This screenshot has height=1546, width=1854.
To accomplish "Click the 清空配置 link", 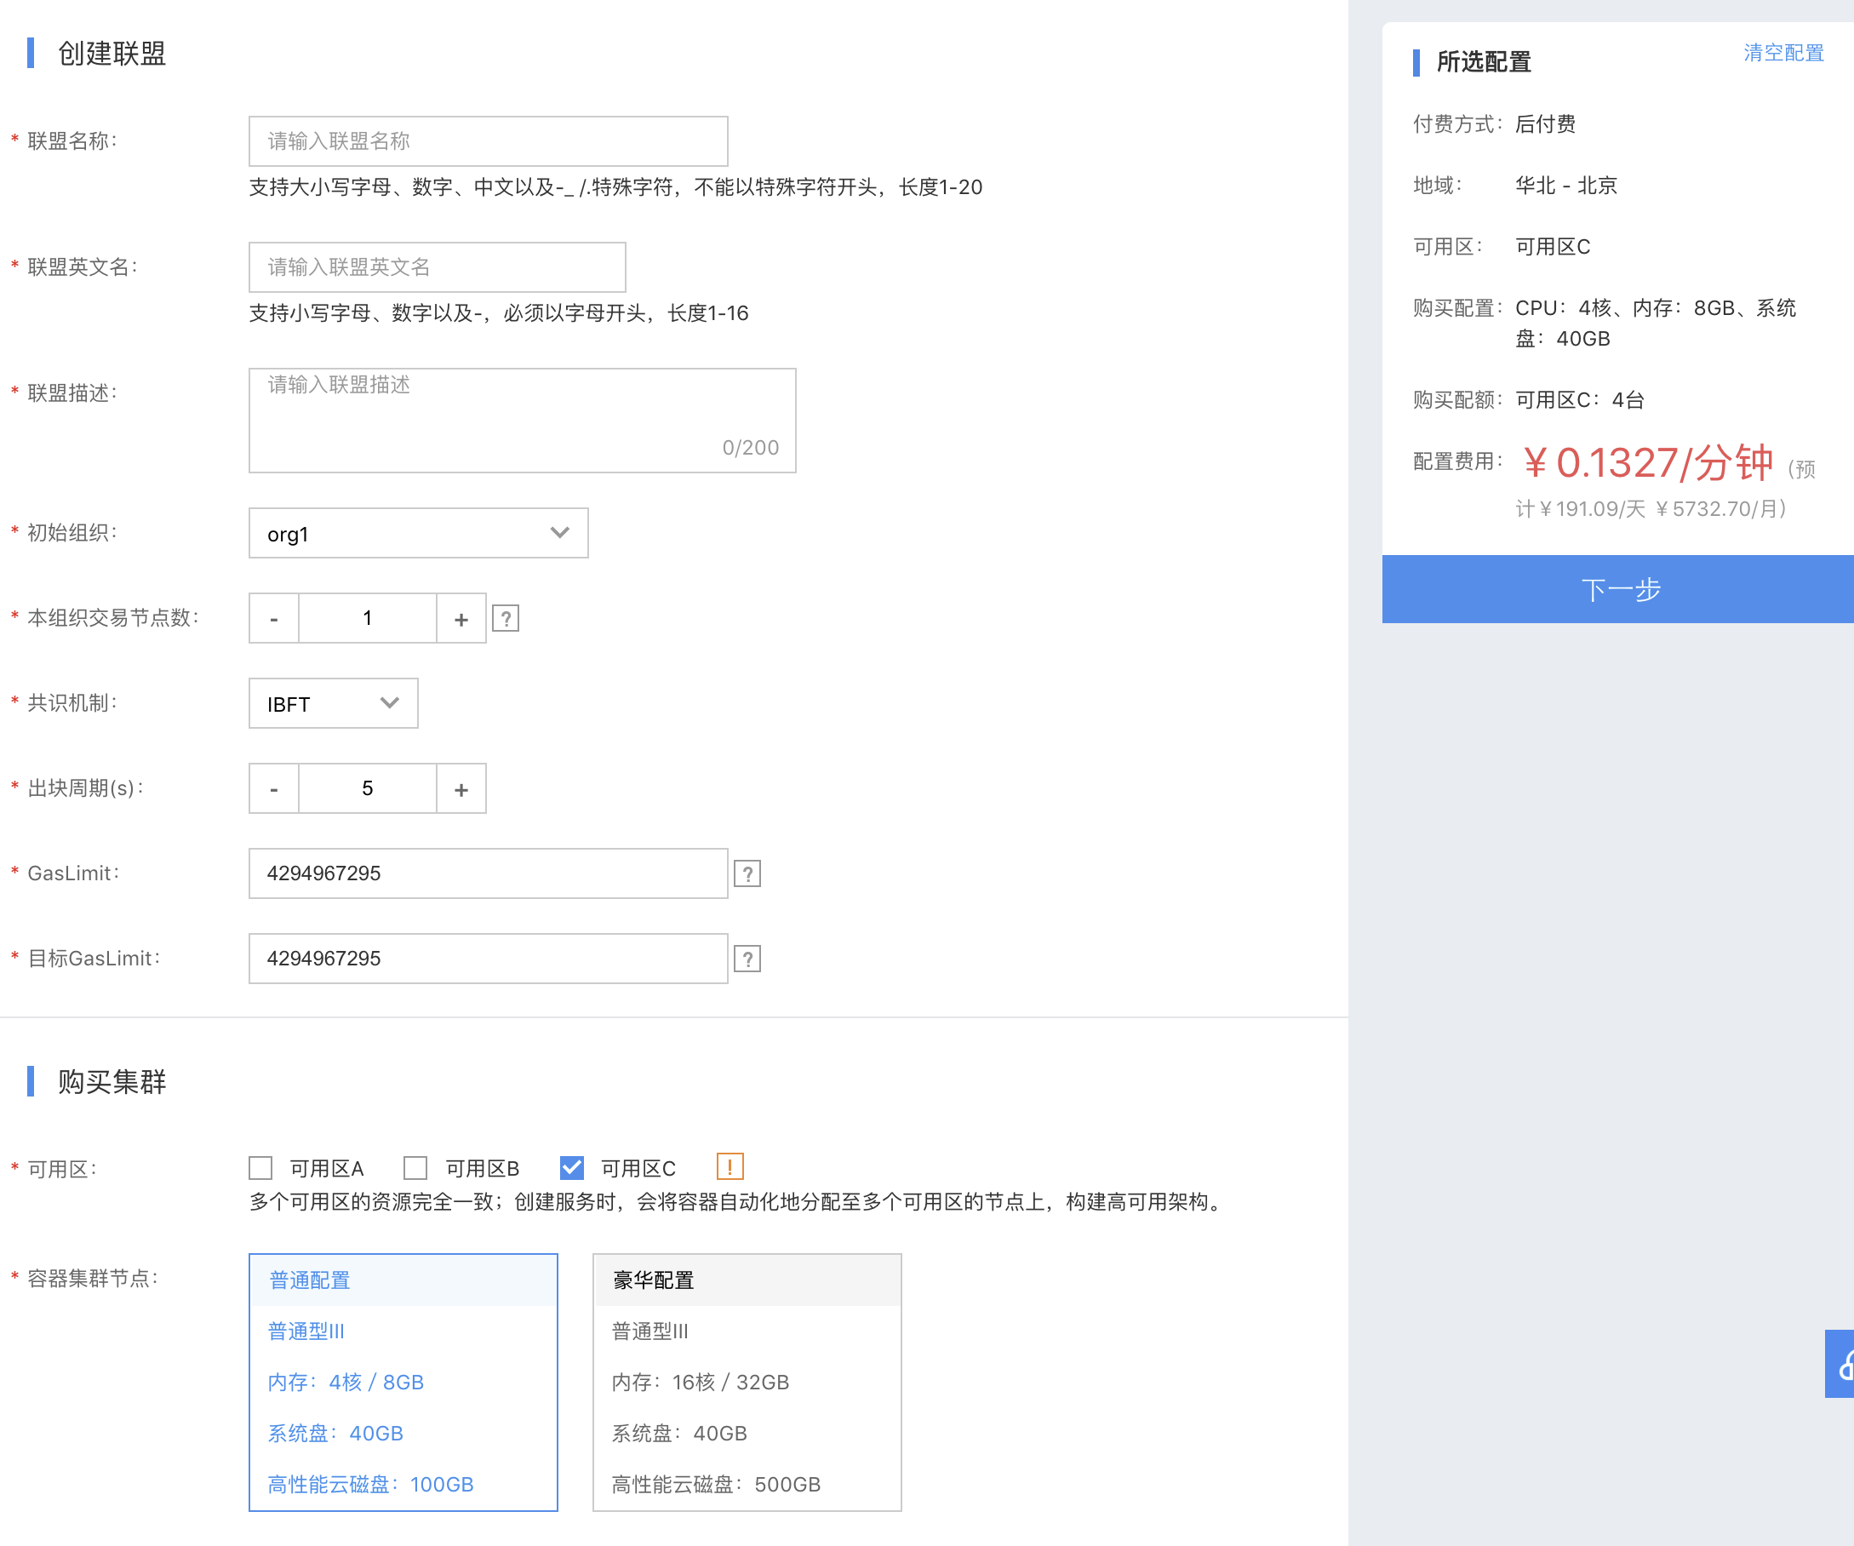I will pyautogui.click(x=1782, y=53).
